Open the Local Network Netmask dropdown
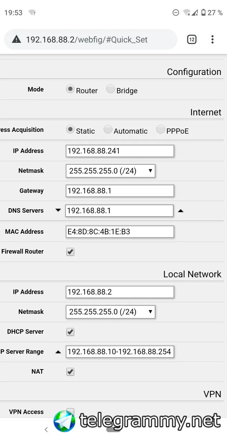Viewport: 227px width, 442px height. 110,312
